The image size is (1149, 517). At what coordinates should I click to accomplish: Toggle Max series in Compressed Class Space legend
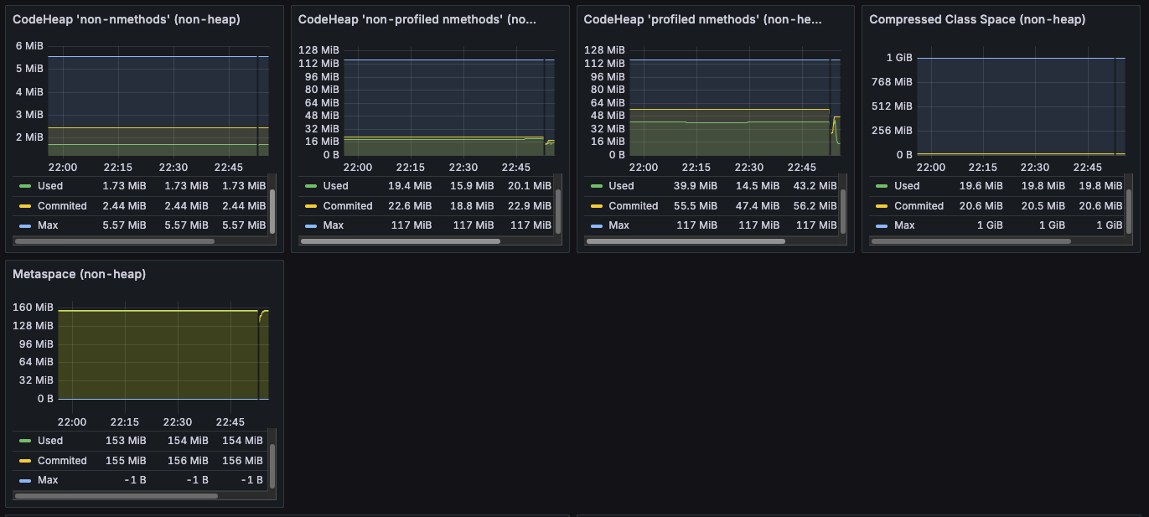coord(904,225)
